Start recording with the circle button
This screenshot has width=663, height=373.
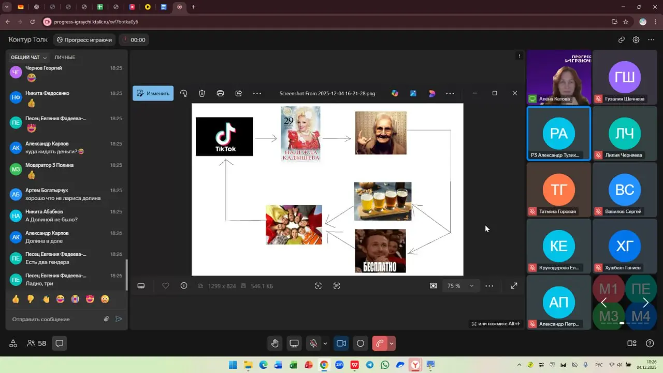pyautogui.click(x=361, y=343)
